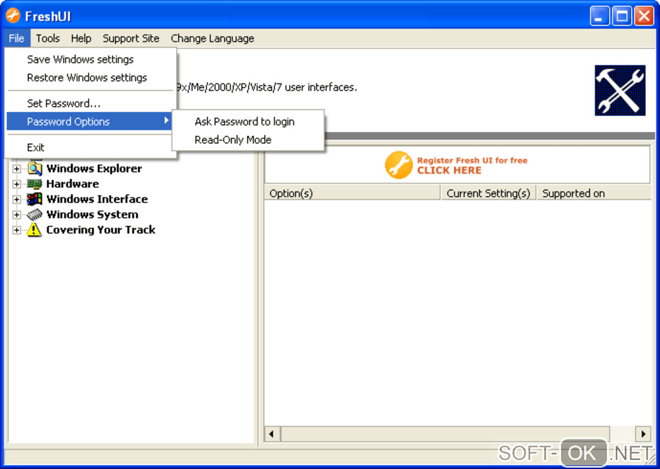Close the FreshUI window
Screen dimensions: 660x469
[644, 16]
